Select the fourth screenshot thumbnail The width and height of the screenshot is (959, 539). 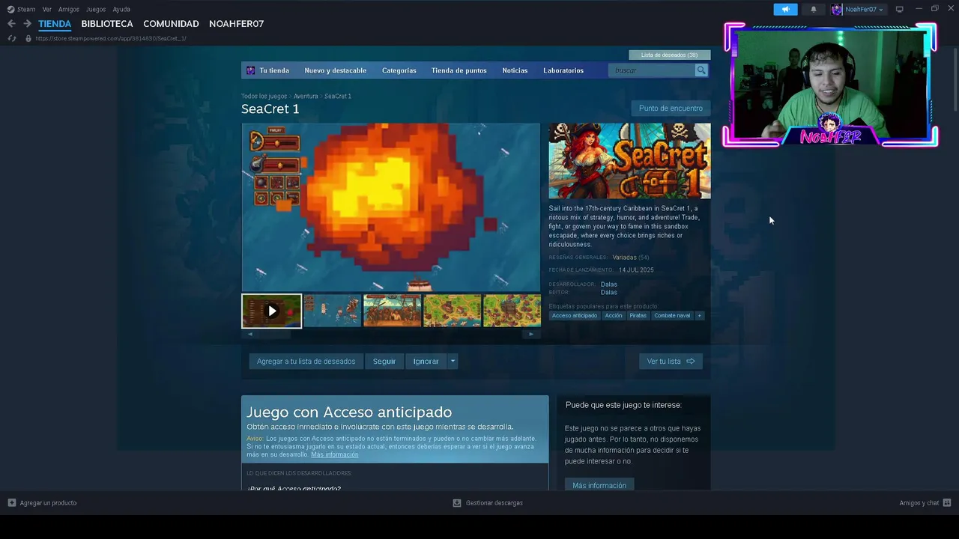452,311
